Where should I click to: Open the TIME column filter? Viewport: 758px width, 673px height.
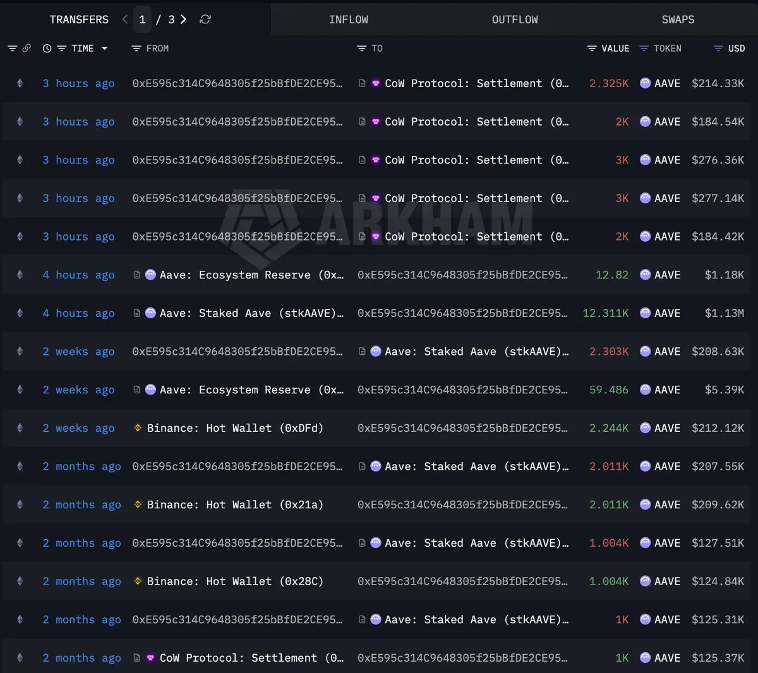(x=61, y=49)
